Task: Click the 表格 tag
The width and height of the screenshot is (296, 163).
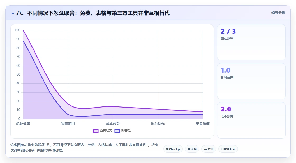Action: pyautogui.click(x=192, y=149)
